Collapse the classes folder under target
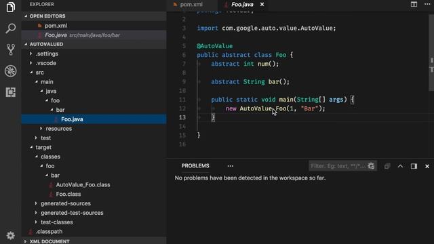This screenshot has width=434, height=244. click(x=94, y=157)
